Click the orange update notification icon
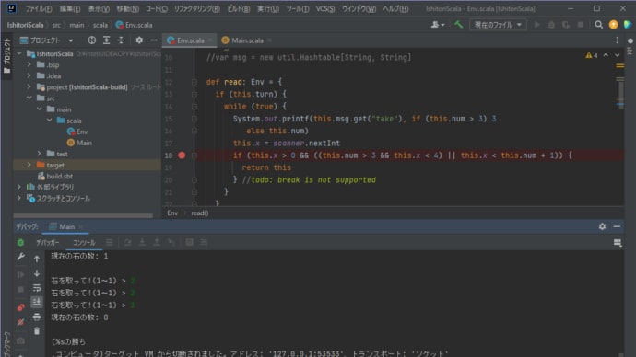The height and width of the screenshot is (357, 636). pos(613,25)
